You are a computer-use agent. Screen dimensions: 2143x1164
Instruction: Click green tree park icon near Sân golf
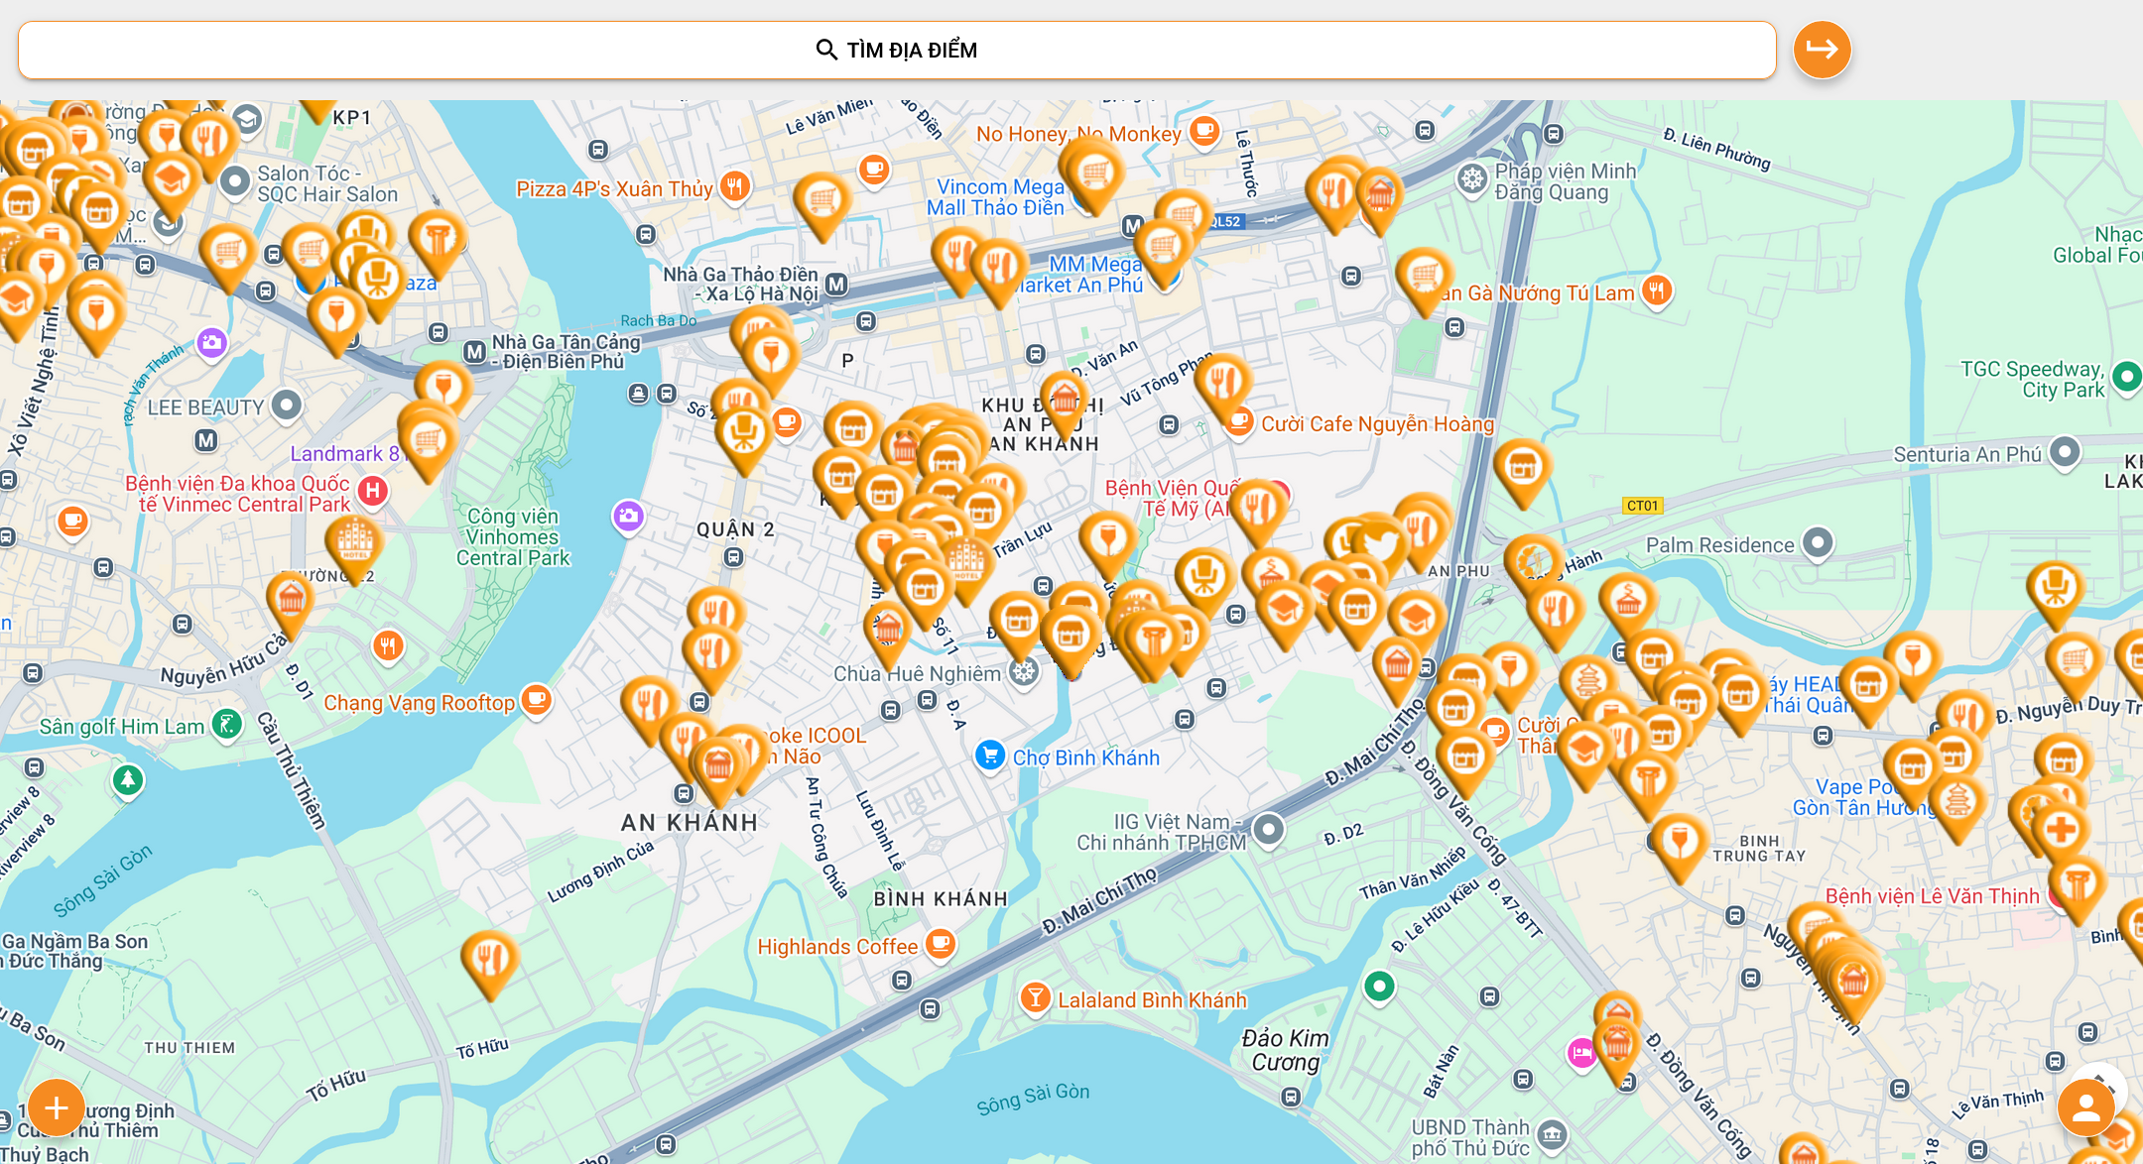point(127,779)
